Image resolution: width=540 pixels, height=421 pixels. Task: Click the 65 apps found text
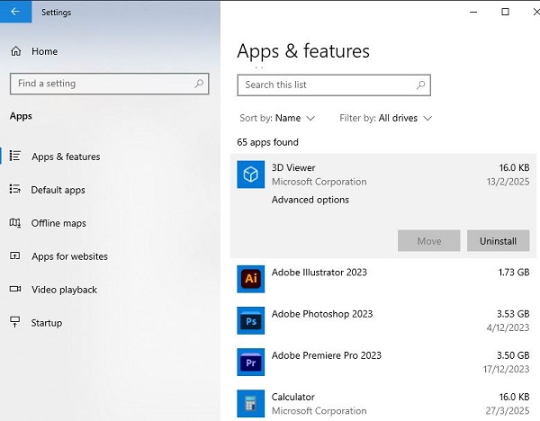tap(267, 142)
